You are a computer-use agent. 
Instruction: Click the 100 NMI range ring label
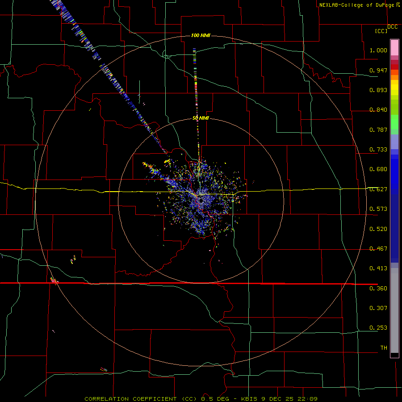coord(201,35)
